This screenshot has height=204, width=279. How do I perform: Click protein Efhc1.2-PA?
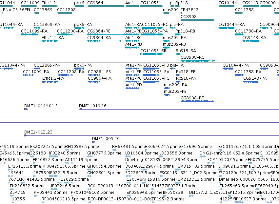(50, 82)
